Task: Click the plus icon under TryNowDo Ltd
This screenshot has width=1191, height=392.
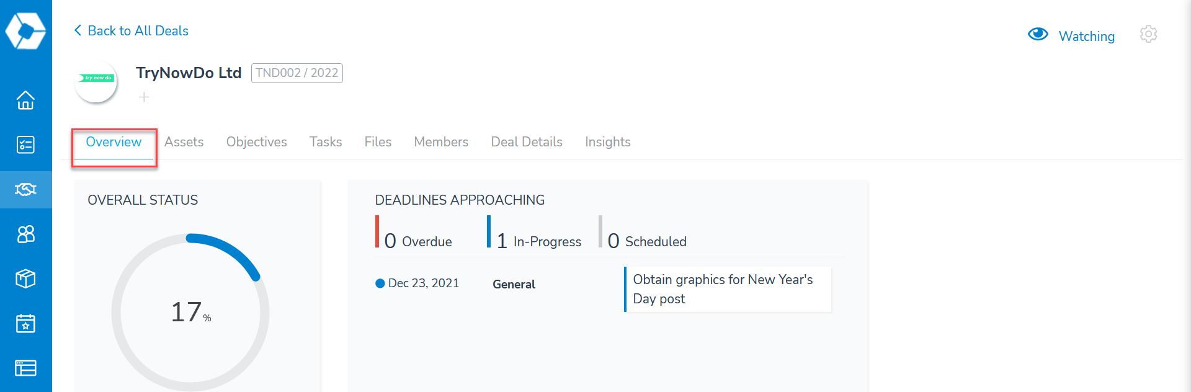Action: coord(144,97)
